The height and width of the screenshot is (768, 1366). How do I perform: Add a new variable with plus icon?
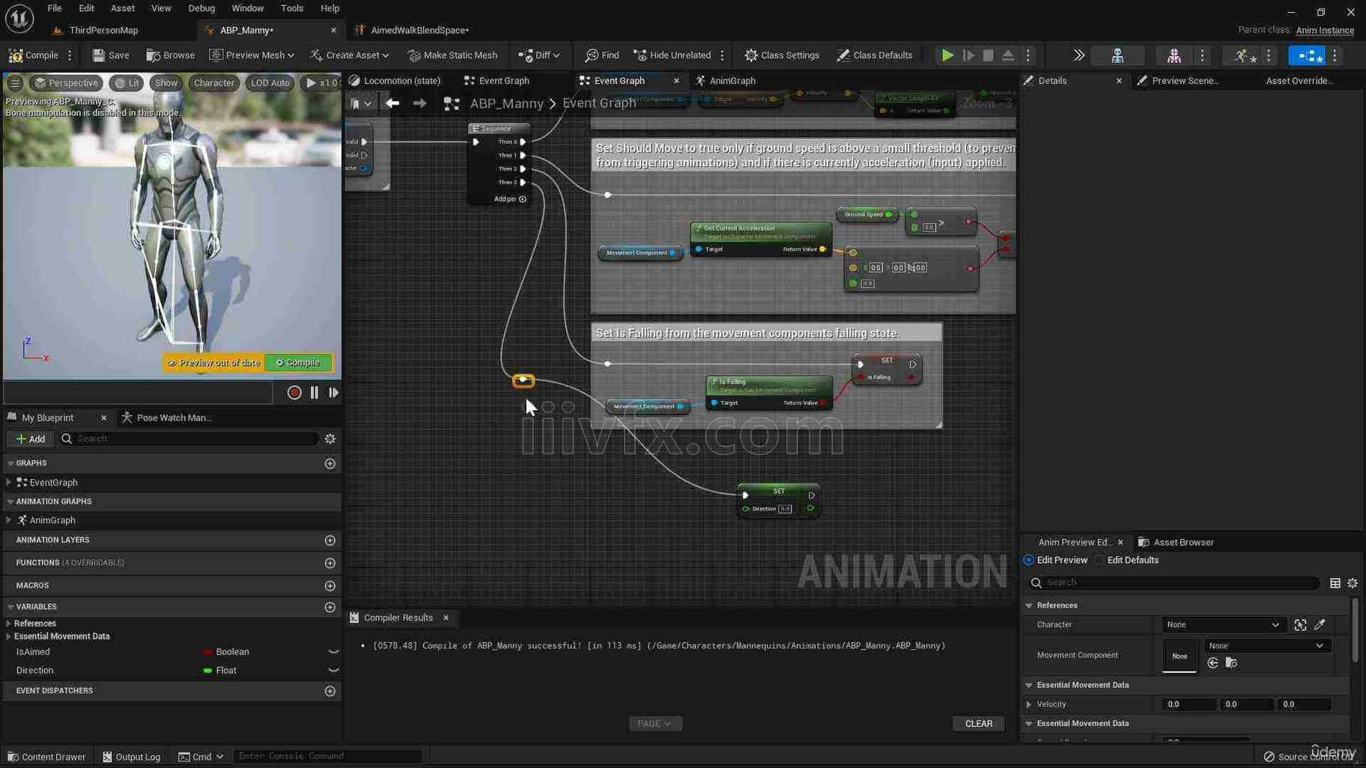pyautogui.click(x=330, y=607)
